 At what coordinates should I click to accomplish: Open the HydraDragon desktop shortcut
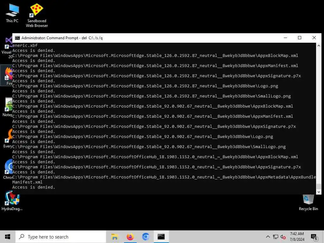tap(12, 201)
